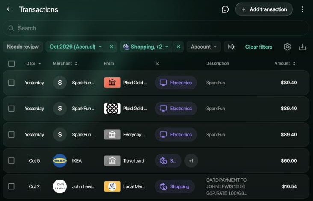This screenshot has width=313, height=201.
Task: Click the Oct 2 date cell
Action: (34, 186)
